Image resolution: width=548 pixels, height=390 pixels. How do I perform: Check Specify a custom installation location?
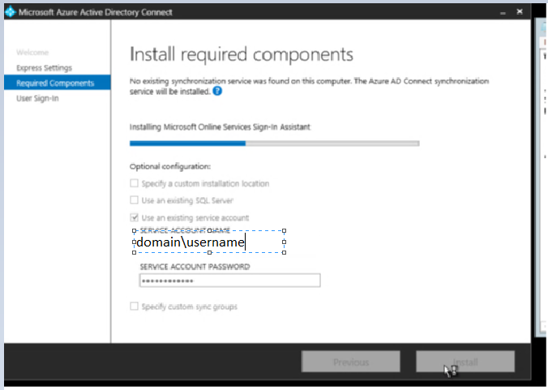click(x=135, y=183)
